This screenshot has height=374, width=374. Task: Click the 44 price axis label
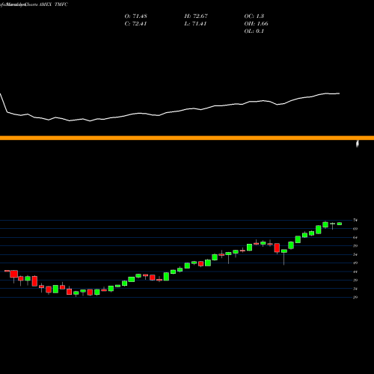pos(355,272)
